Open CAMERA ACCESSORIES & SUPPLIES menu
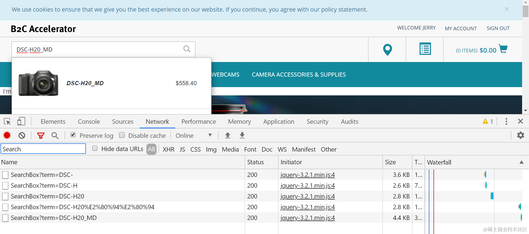The height and width of the screenshot is (234, 529). pos(299,74)
